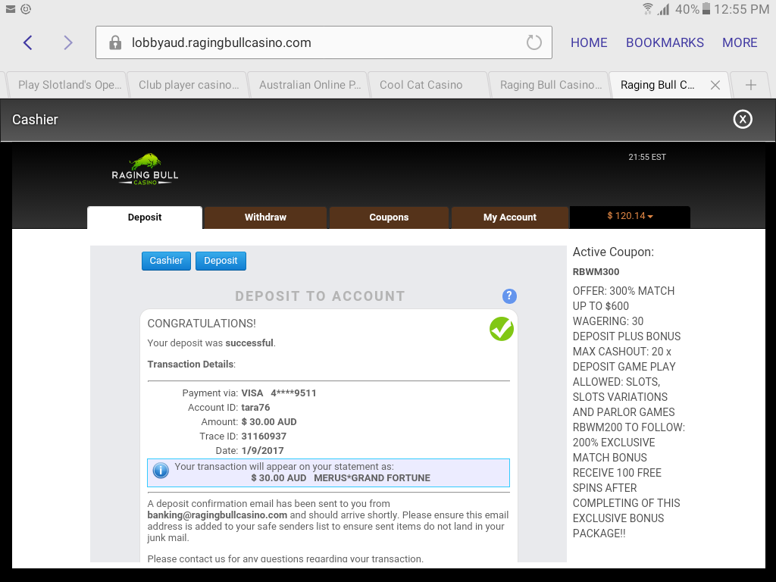Tap the padlock icon in address bar
This screenshot has height=582, width=776.
click(x=115, y=42)
